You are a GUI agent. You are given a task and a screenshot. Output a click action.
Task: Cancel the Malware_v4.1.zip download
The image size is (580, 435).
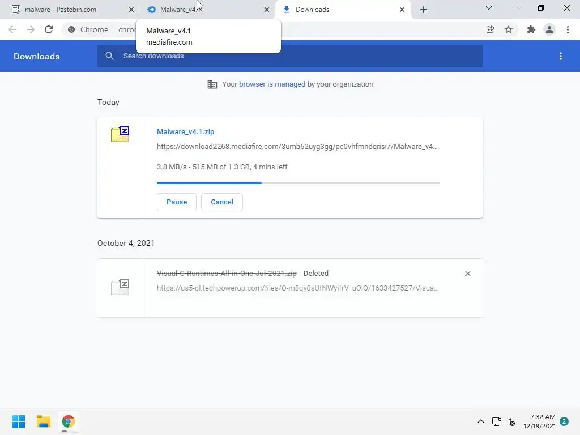click(x=222, y=202)
